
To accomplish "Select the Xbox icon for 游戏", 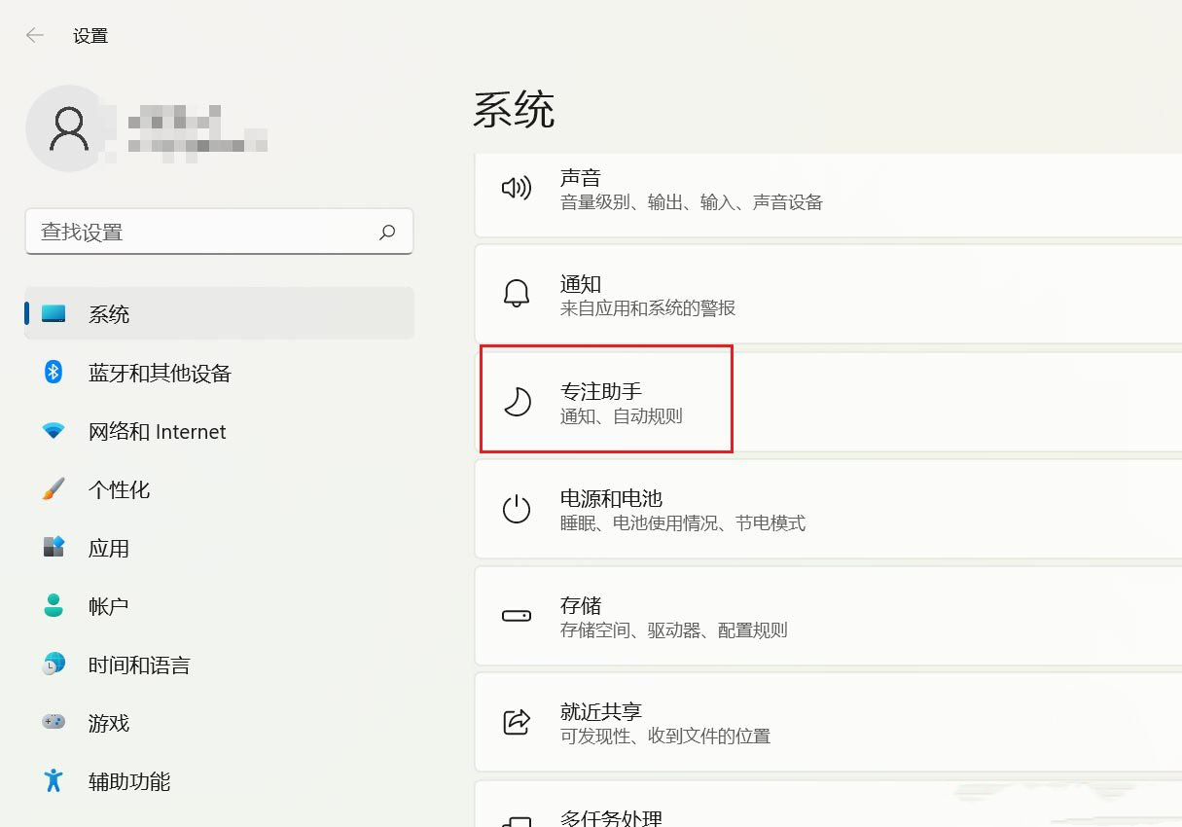I will coord(52,723).
